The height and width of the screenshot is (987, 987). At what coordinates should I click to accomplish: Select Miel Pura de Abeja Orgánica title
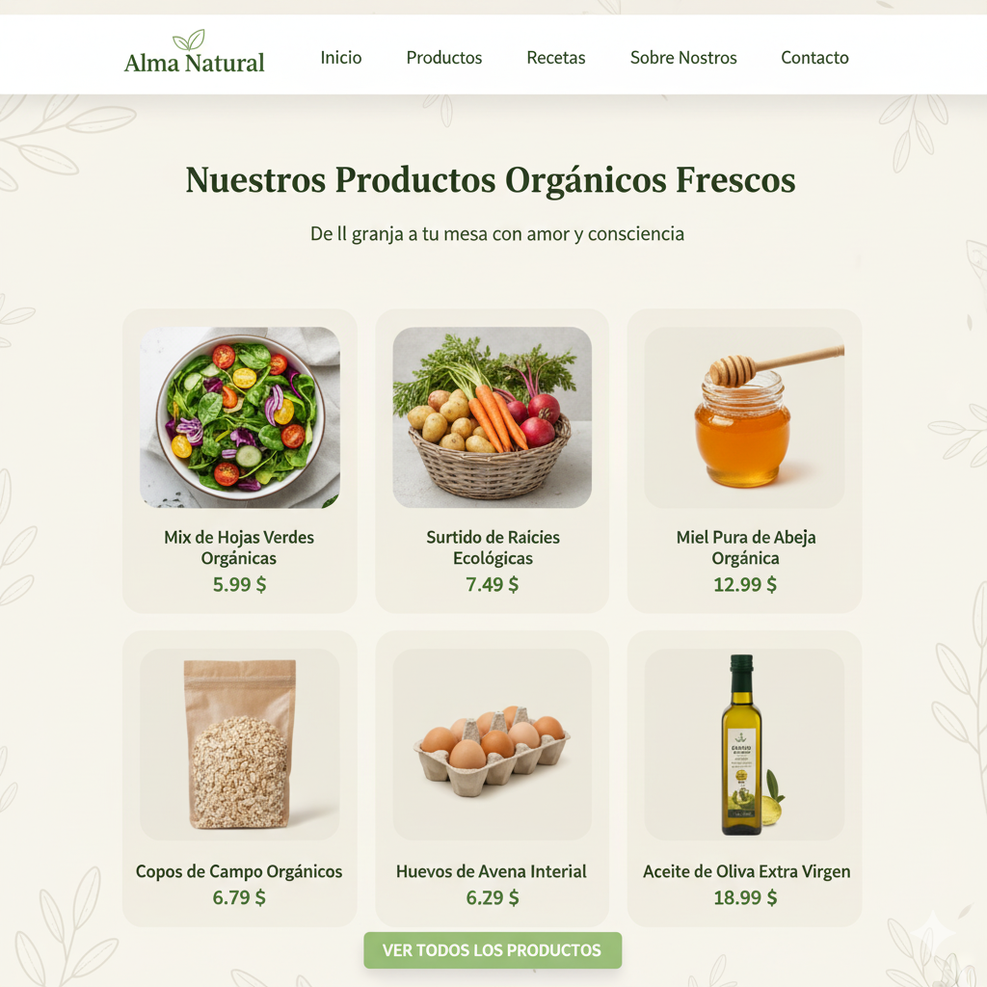(746, 547)
